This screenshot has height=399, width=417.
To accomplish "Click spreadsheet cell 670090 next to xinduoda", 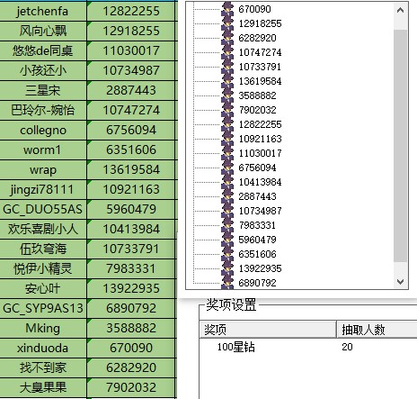I will (131, 348).
